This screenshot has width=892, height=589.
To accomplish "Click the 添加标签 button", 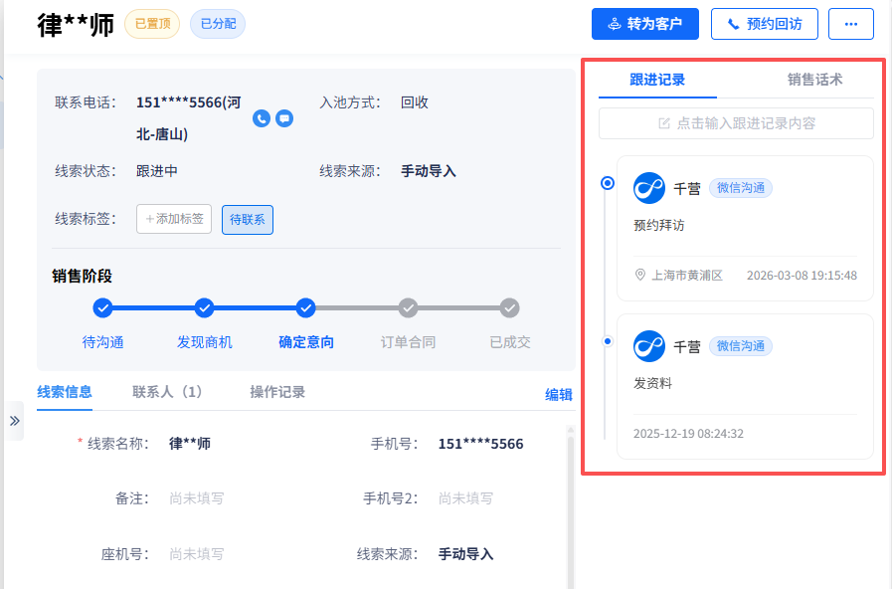I will tap(174, 218).
